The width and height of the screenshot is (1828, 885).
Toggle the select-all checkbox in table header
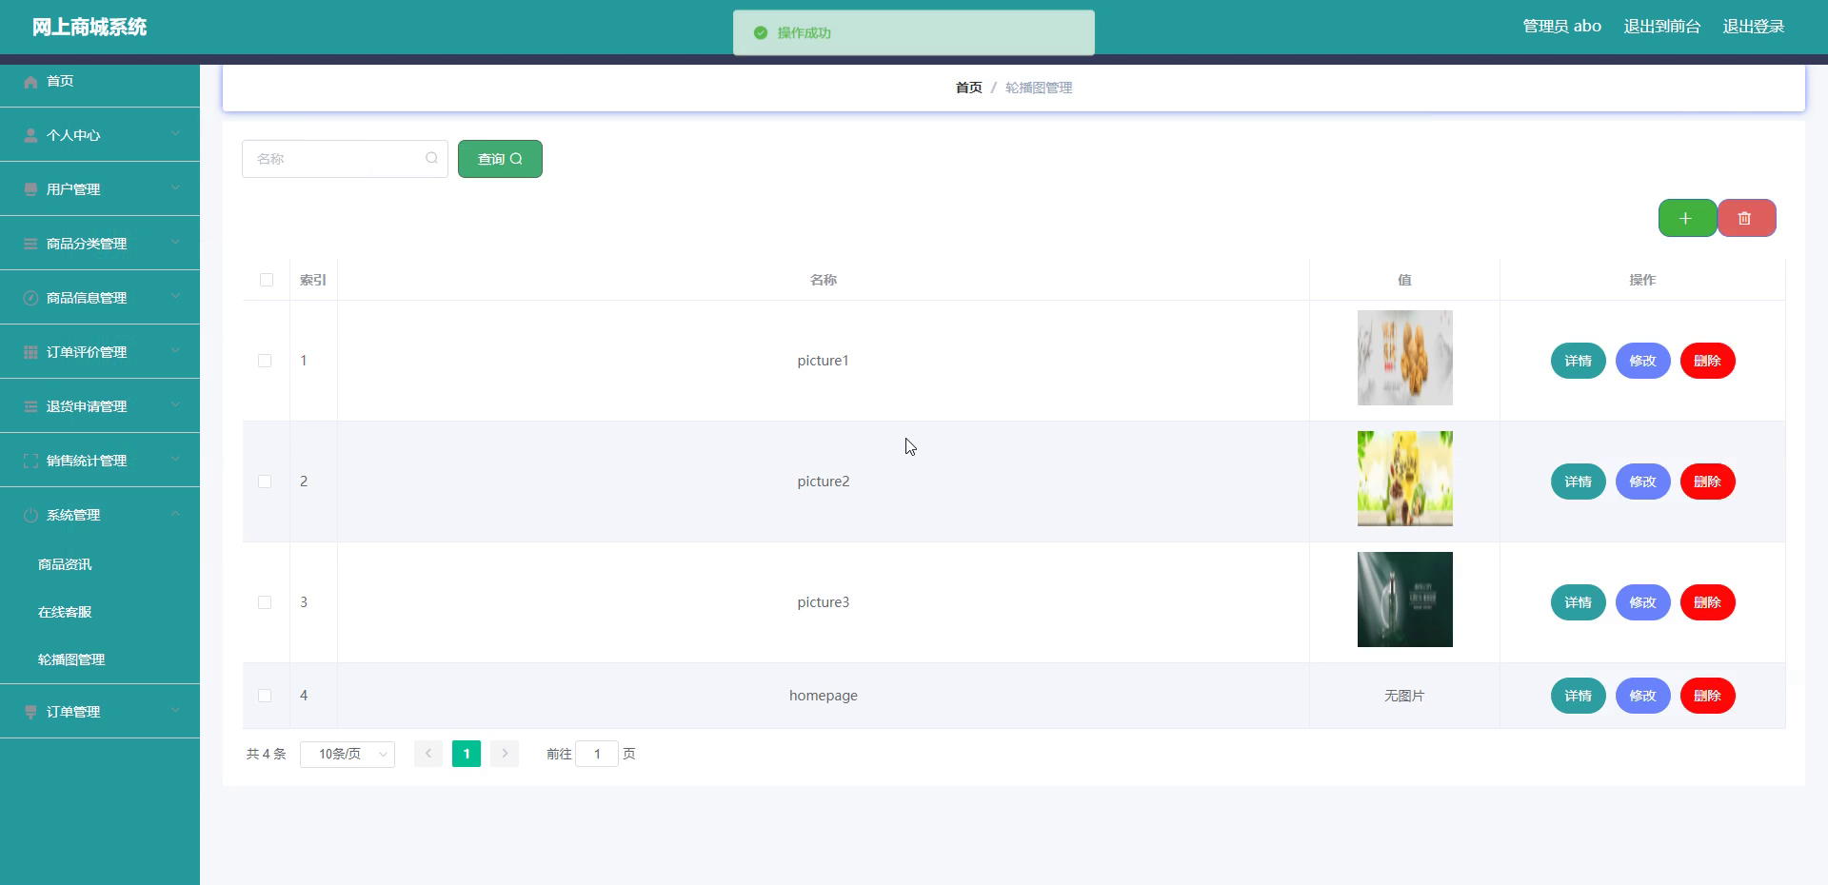[x=267, y=280]
